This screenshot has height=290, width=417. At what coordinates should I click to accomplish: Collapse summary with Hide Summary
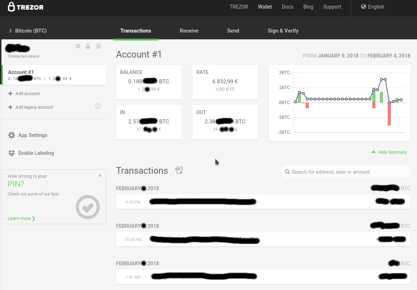pyautogui.click(x=389, y=152)
